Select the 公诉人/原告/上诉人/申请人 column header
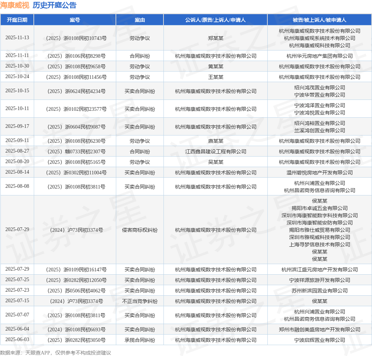 [x=215, y=20]
